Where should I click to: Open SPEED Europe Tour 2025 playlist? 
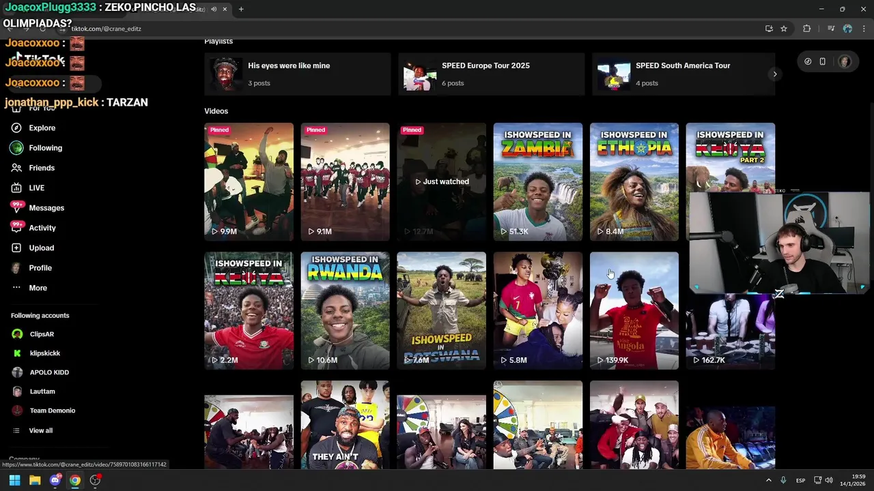(x=491, y=74)
